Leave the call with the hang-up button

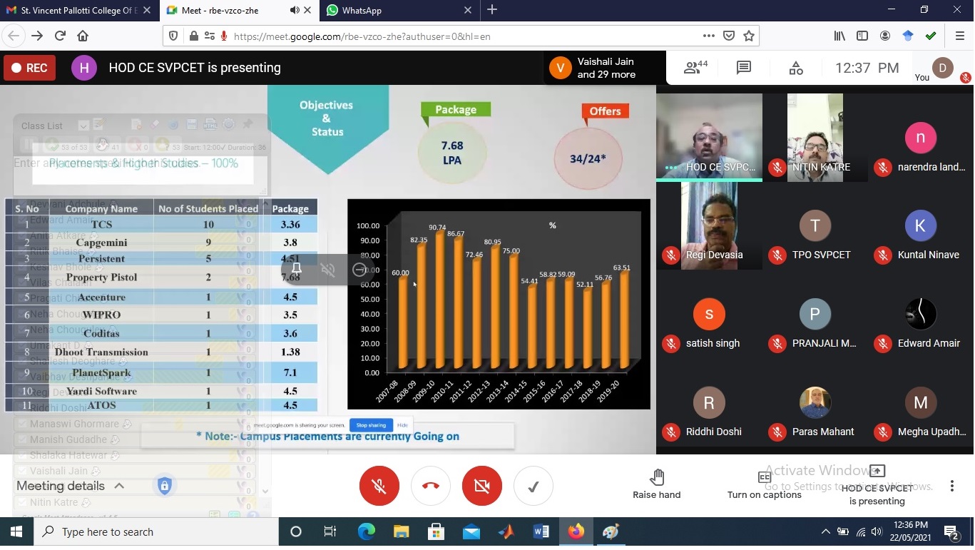431,486
